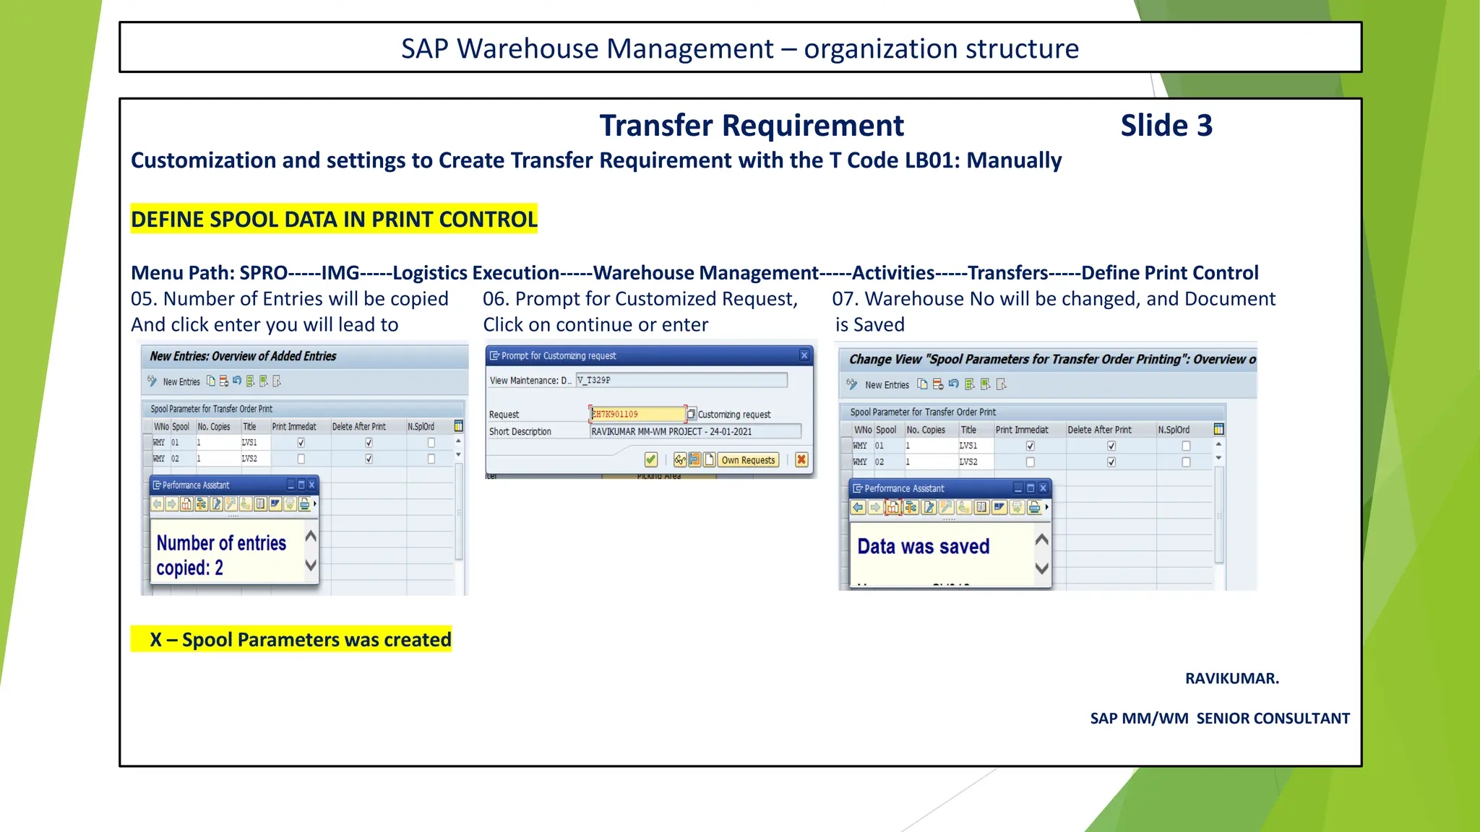The image size is (1480, 832).
Task: Click glasses Display Request icon in prompt dialog
Action: [680, 459]
